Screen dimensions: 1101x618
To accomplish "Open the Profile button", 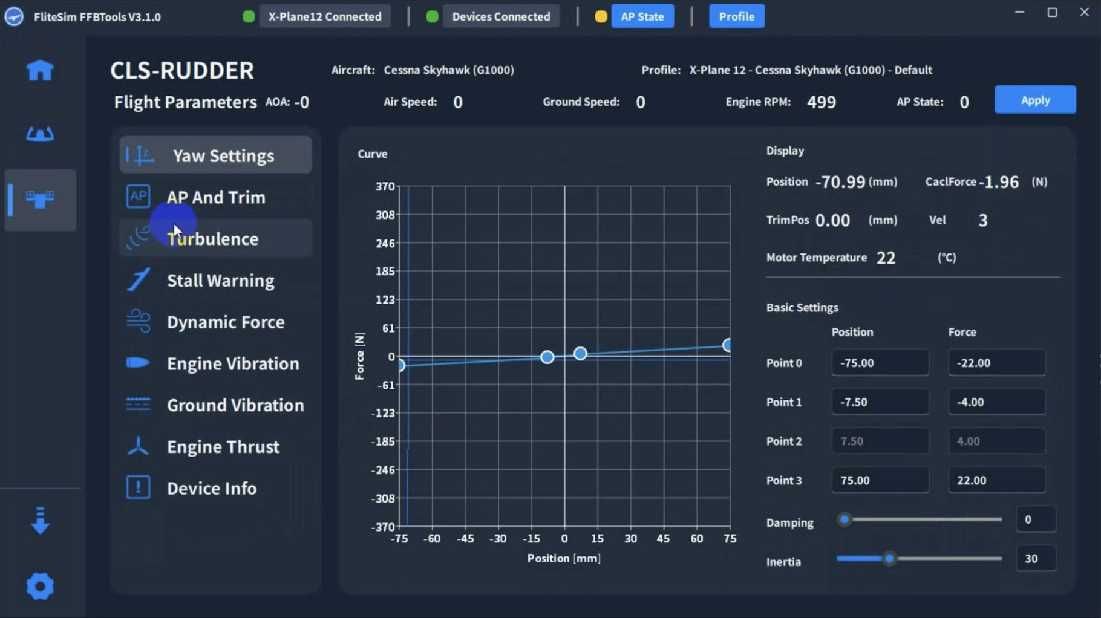I will [736, 16].
